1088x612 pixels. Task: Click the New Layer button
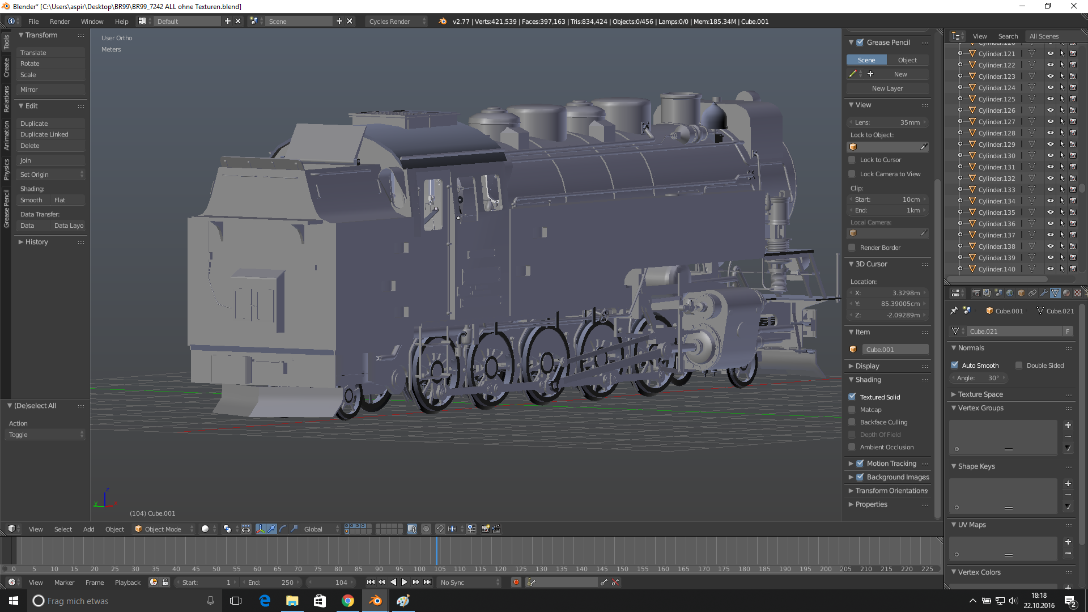click(x=887, y=88)
